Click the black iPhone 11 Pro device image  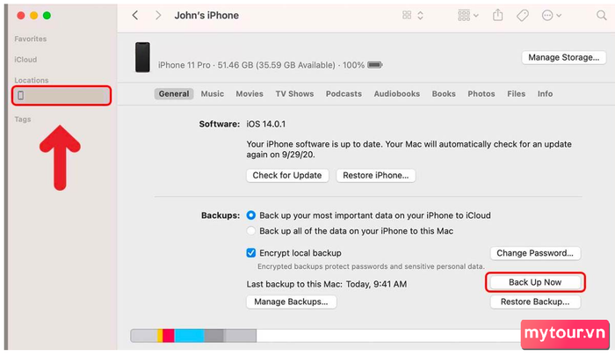click(142, 57)
